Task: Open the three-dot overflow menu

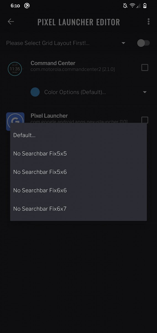Action: tap(148, 22)
